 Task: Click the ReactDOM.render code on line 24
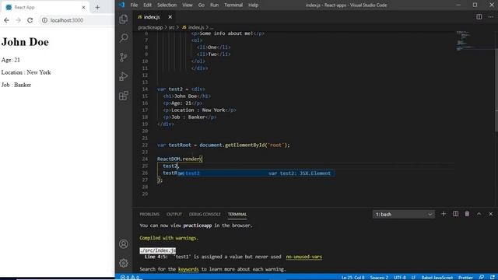point(180,159)
